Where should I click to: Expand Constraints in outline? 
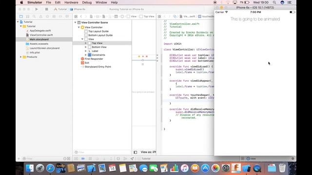pos(86,55)
